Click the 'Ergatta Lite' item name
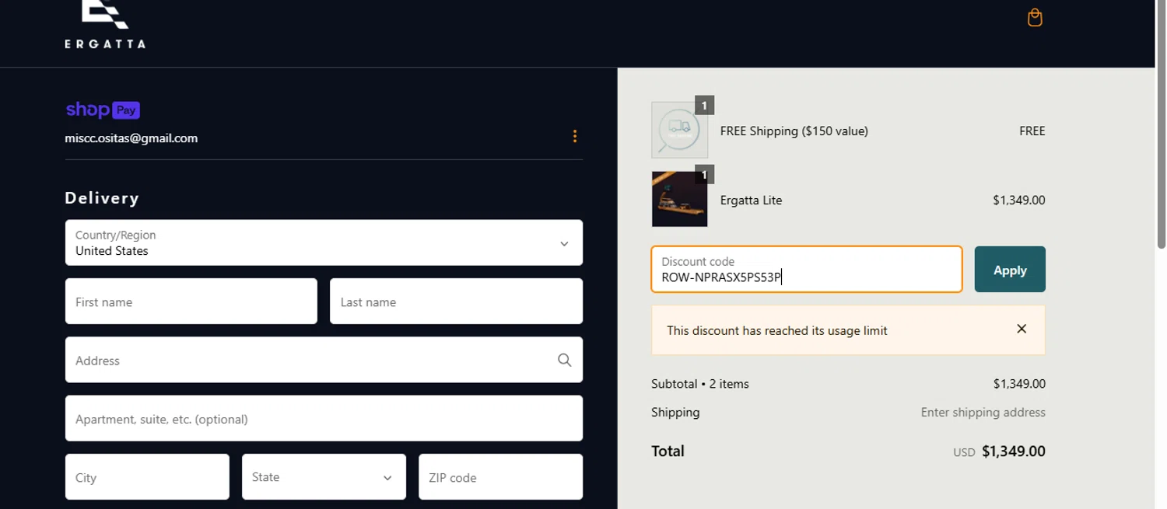Screen dimensions: 1167x509 [x=751, y=200]
